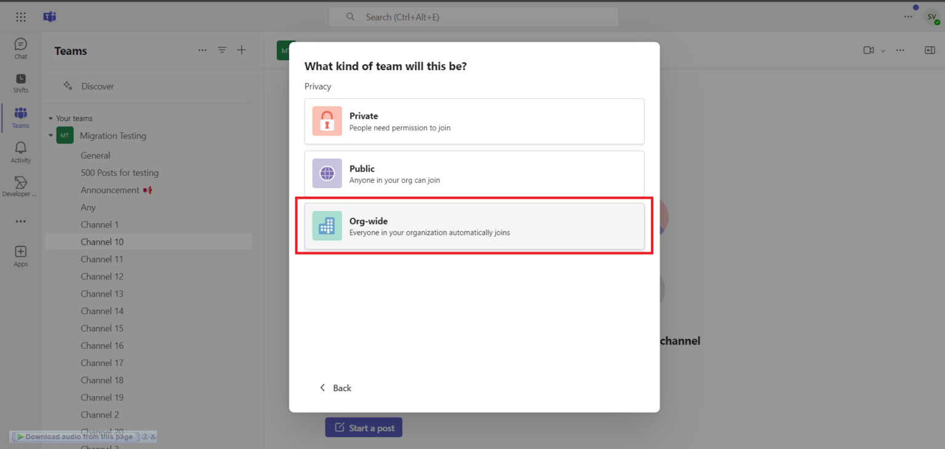Choose the Private team privacy option

pyautogui.click(x=474, y=121)
